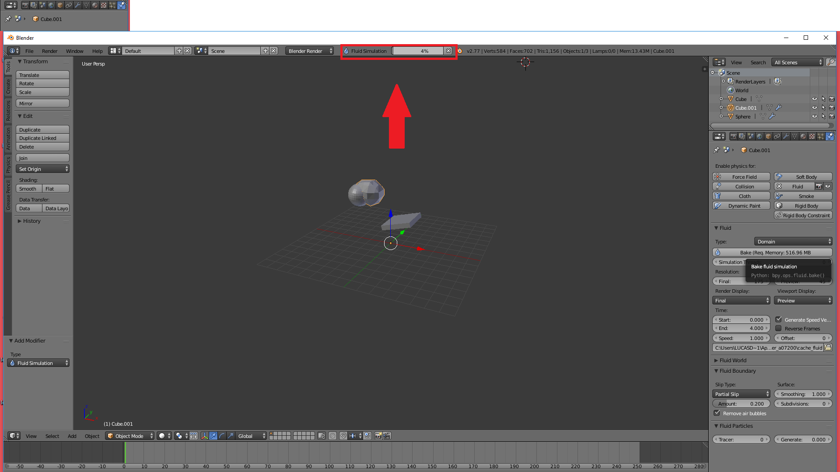
Task: Toggle Cube.001 visibility eye in outliner
Action: [815, 108]
